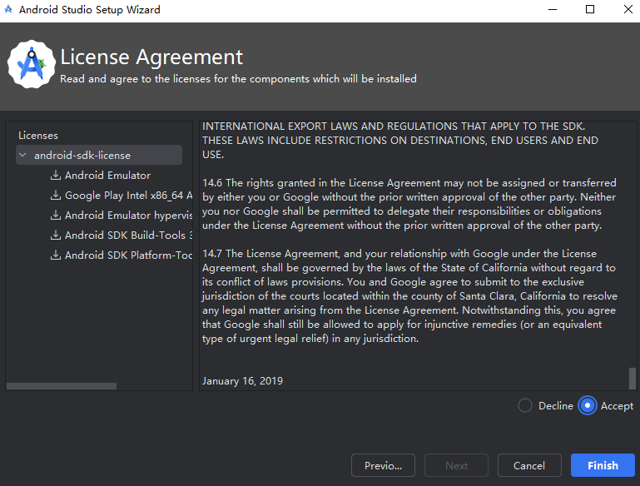The height and width of the screenshot is (486, 640).
Task: Select Android Emulator component
Action: pyautogui.click(x=107, y=175)
